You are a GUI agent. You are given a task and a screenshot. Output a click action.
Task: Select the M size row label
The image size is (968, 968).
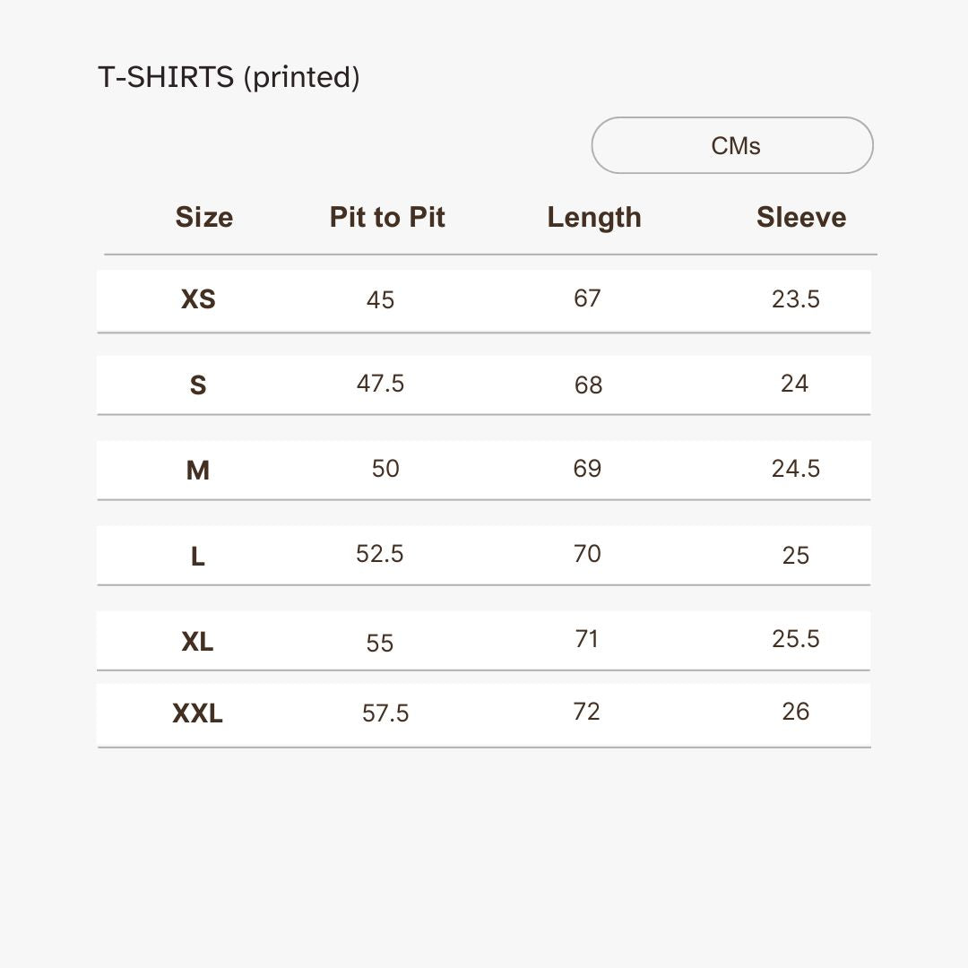pos(198,470)
